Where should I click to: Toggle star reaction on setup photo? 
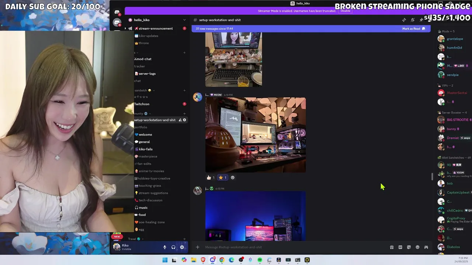pyautogui.click(x=222, y=177)
